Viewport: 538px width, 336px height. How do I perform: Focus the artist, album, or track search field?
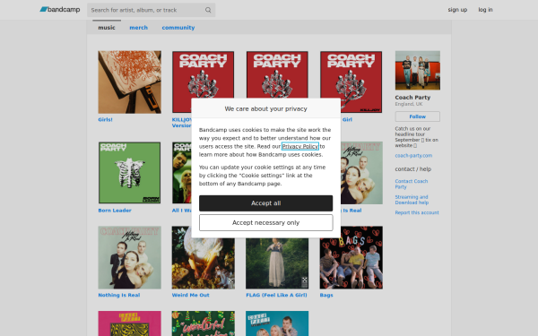151,10
